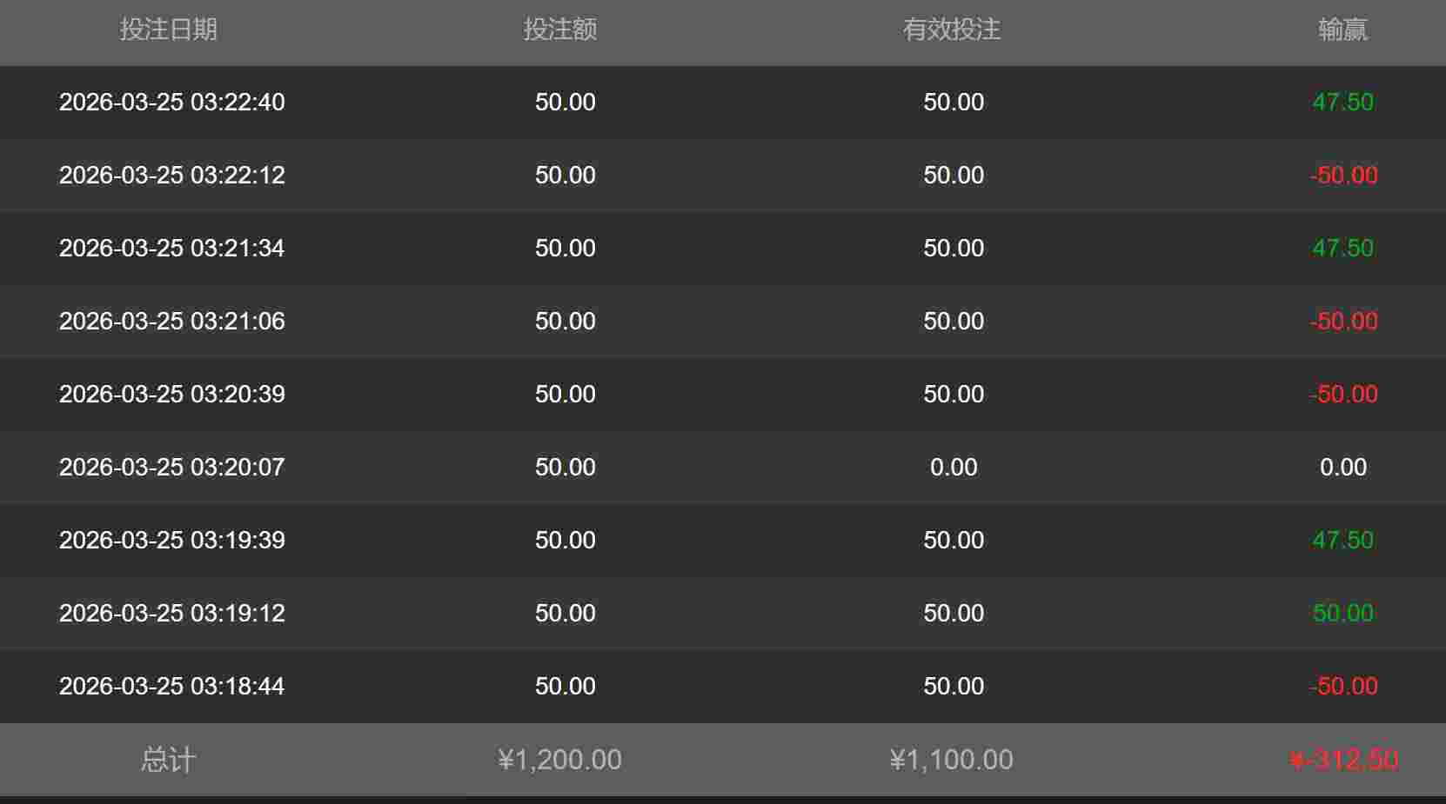
Task: Click the ¥1,200.00 total bet amount
Action: [x=560, y=760]
